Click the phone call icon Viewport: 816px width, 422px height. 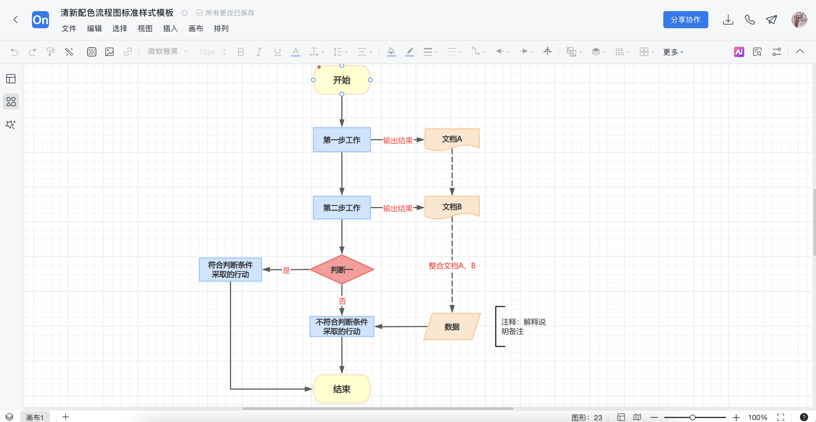750,20
